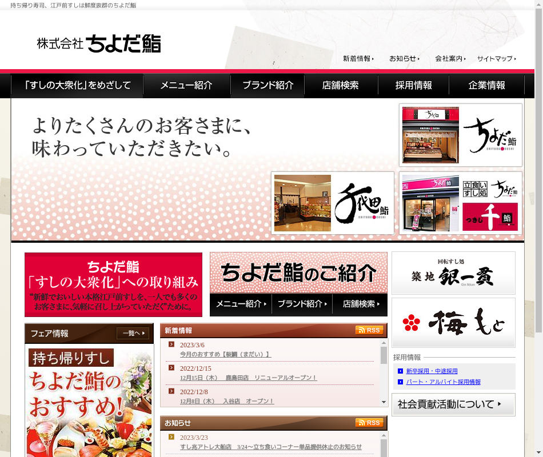Click the 2023/3/6 date text
The width and height of the screenshot is (543, 457).
pos(192,345)
